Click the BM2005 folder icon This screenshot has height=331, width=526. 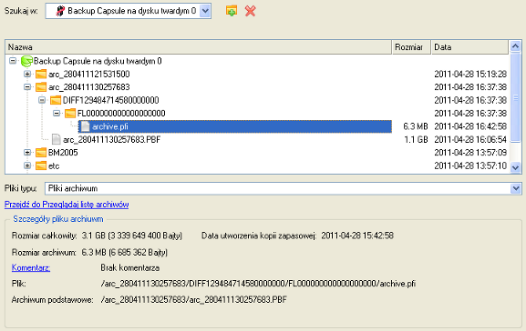[x=41, y=153]
